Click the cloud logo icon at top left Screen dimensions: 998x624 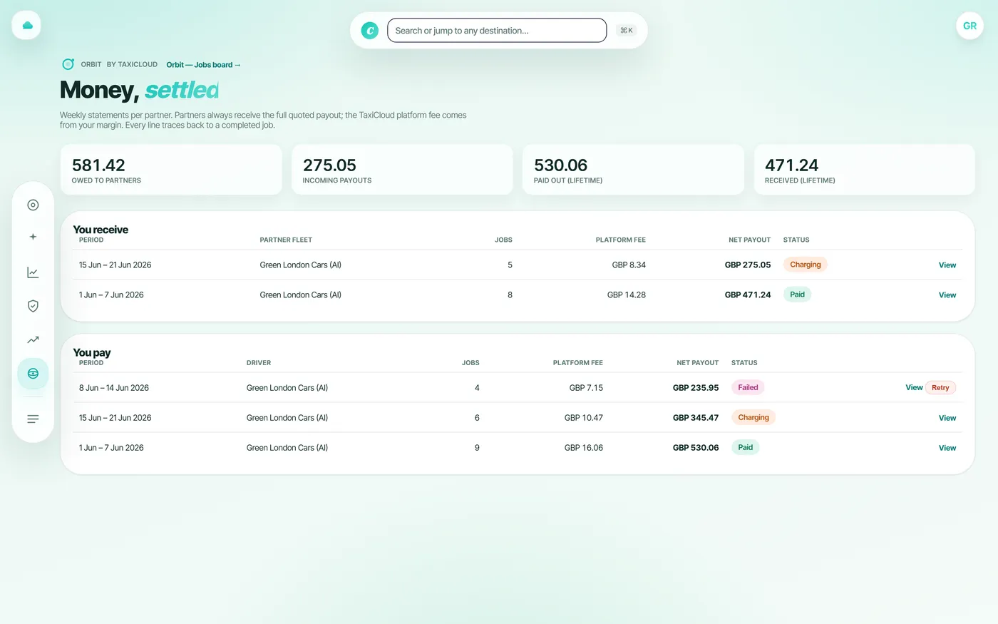(26, 25)
